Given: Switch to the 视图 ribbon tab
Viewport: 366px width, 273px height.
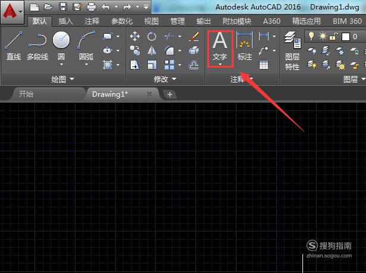Looking at the screenshot, I should pyautogui.click(x=152, y=21).
